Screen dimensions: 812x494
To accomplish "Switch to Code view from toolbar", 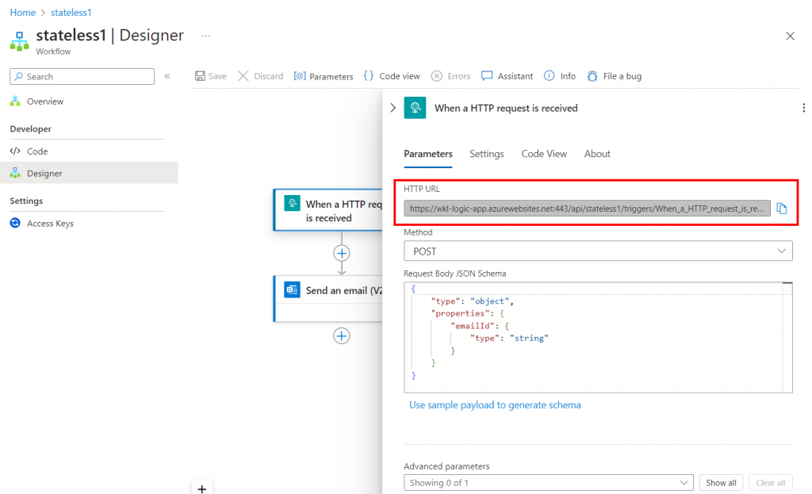I will point(392,76).
